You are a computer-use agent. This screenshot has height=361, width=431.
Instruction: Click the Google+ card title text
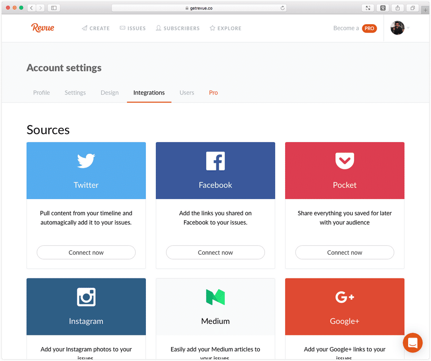pos(345,321)
